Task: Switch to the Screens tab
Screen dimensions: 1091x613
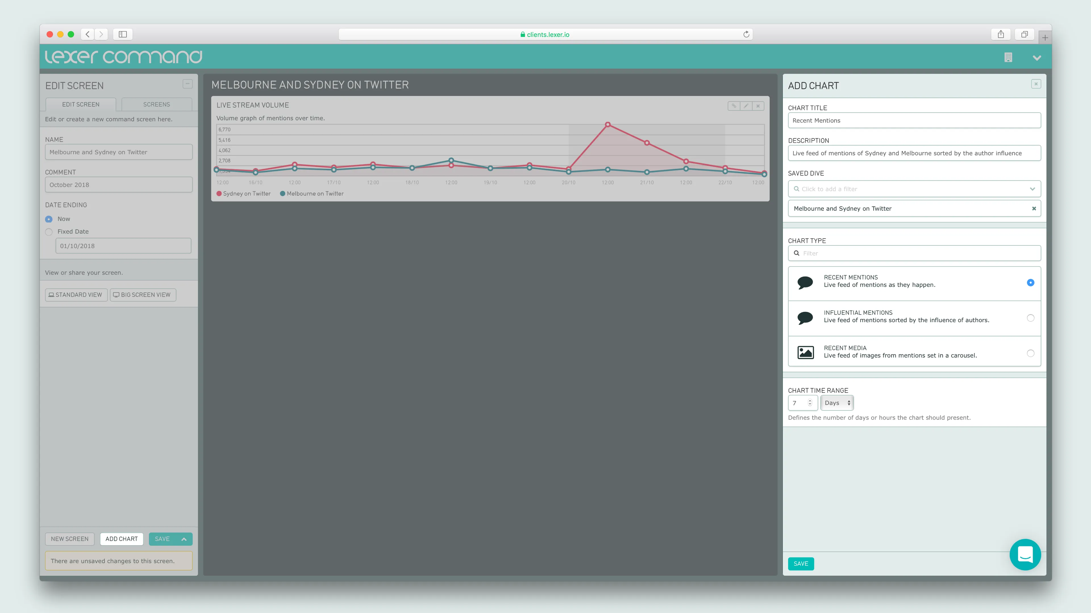Action: click(x=156, y=104)
